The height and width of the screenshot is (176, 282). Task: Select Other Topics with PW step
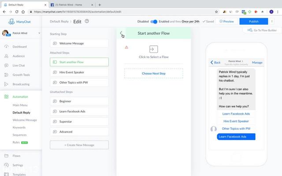[79, 82]
